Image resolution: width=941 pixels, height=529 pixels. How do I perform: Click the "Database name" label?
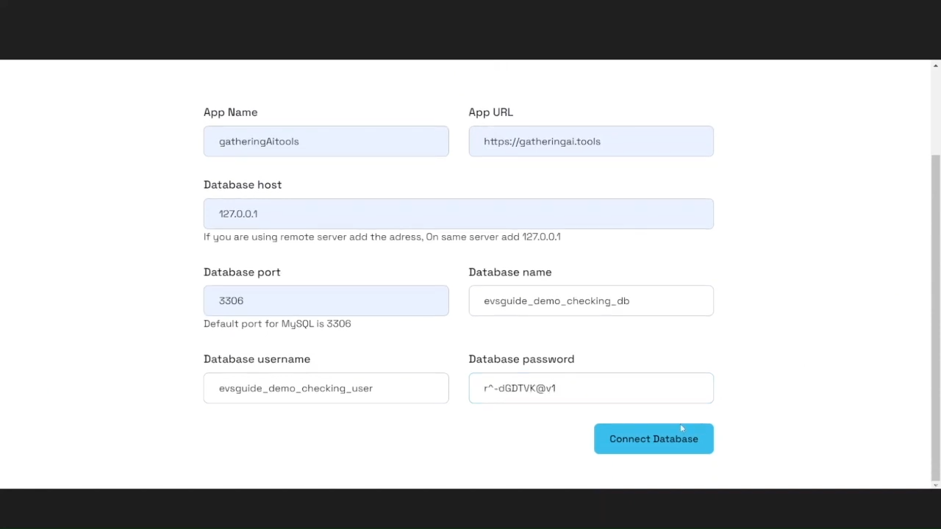tap(509, 272)
